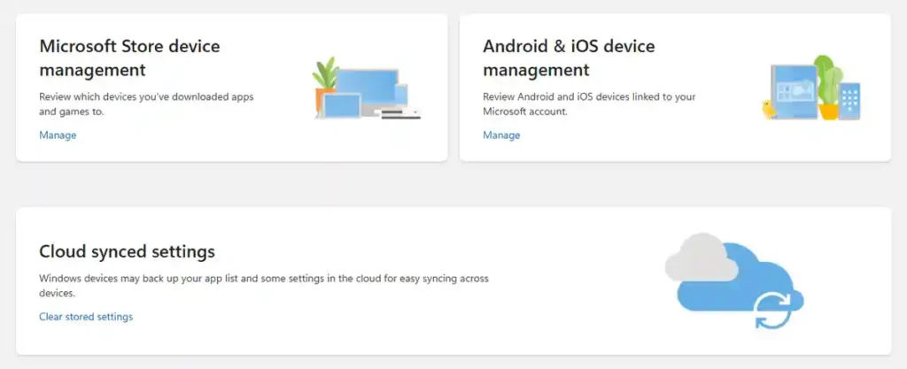Click the tablet and phone illustration in Android card

811,88
